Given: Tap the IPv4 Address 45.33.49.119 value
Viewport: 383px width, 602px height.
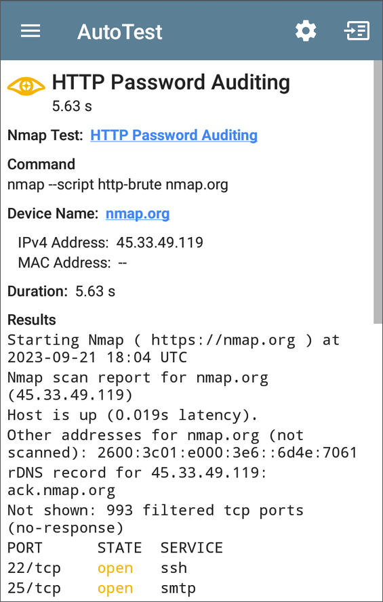Looking at the screenshot, I should click(159, 242).
